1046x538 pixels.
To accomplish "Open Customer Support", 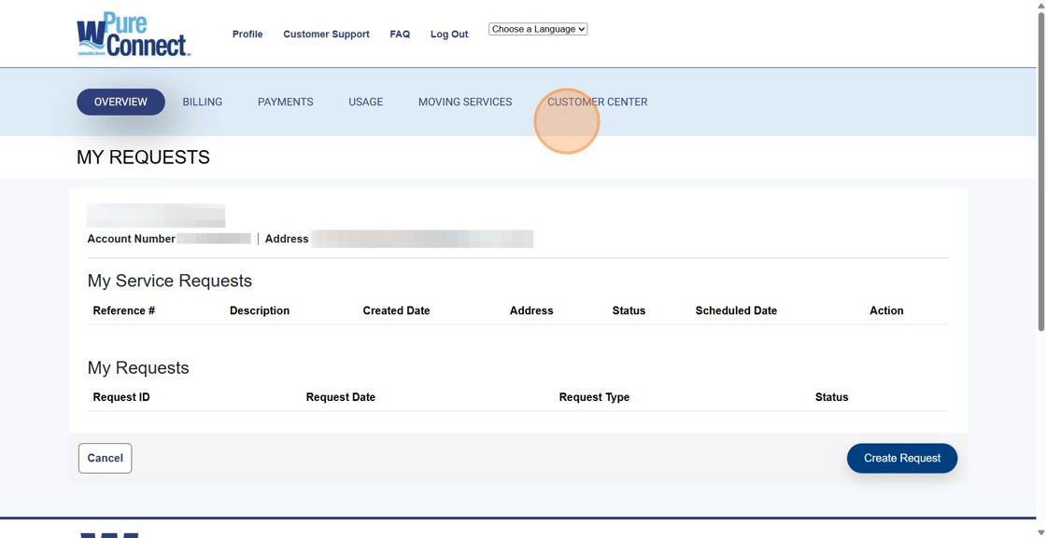I will 326,34.
